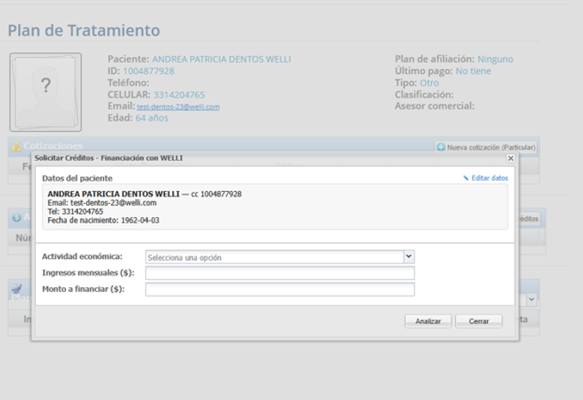The height and width of the screenshot is (400, 583).
Task: Click the Analizar button
Action: pos(428,321)
